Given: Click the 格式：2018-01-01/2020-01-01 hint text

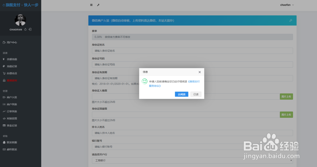Looking at the screenshot, I should [115, 84].
